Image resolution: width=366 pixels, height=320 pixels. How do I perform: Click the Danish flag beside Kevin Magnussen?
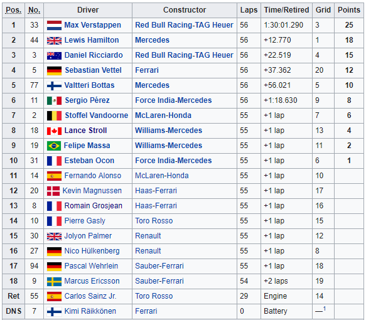pos(53,191)
